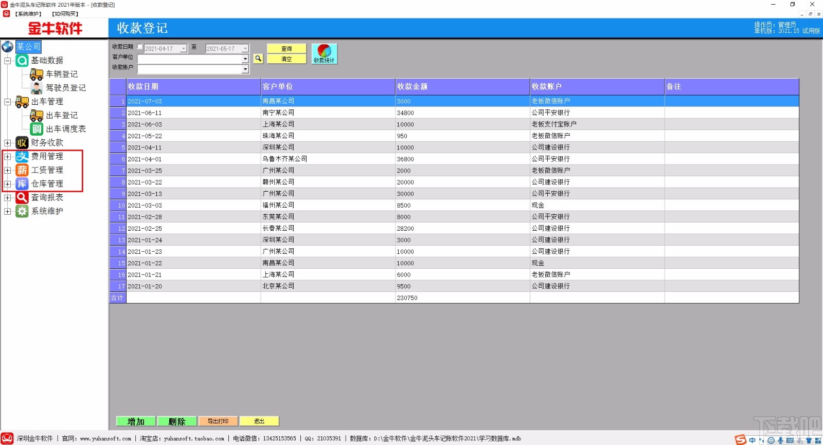
Task: Click the green 基础数据 icon
Action: point(22,61)
